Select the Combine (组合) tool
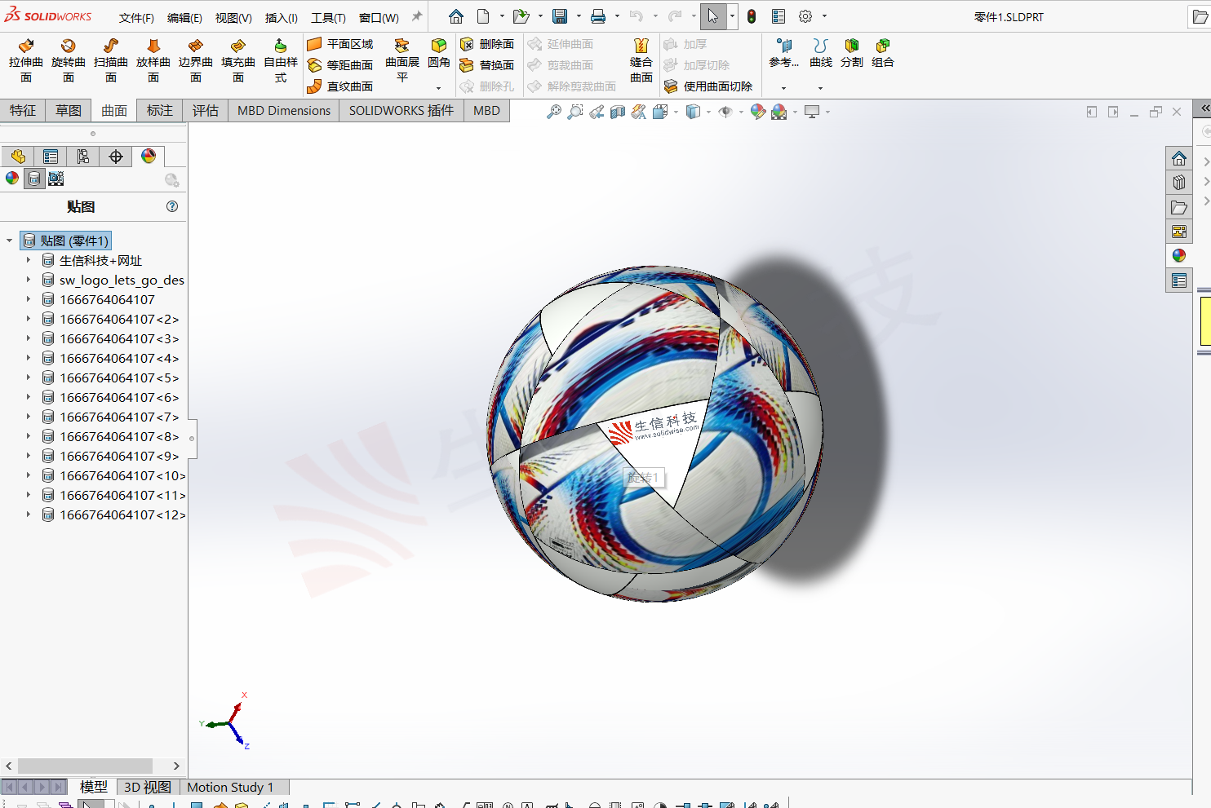Viewport: 1211px width, 808px height. (x=883, y=52)
